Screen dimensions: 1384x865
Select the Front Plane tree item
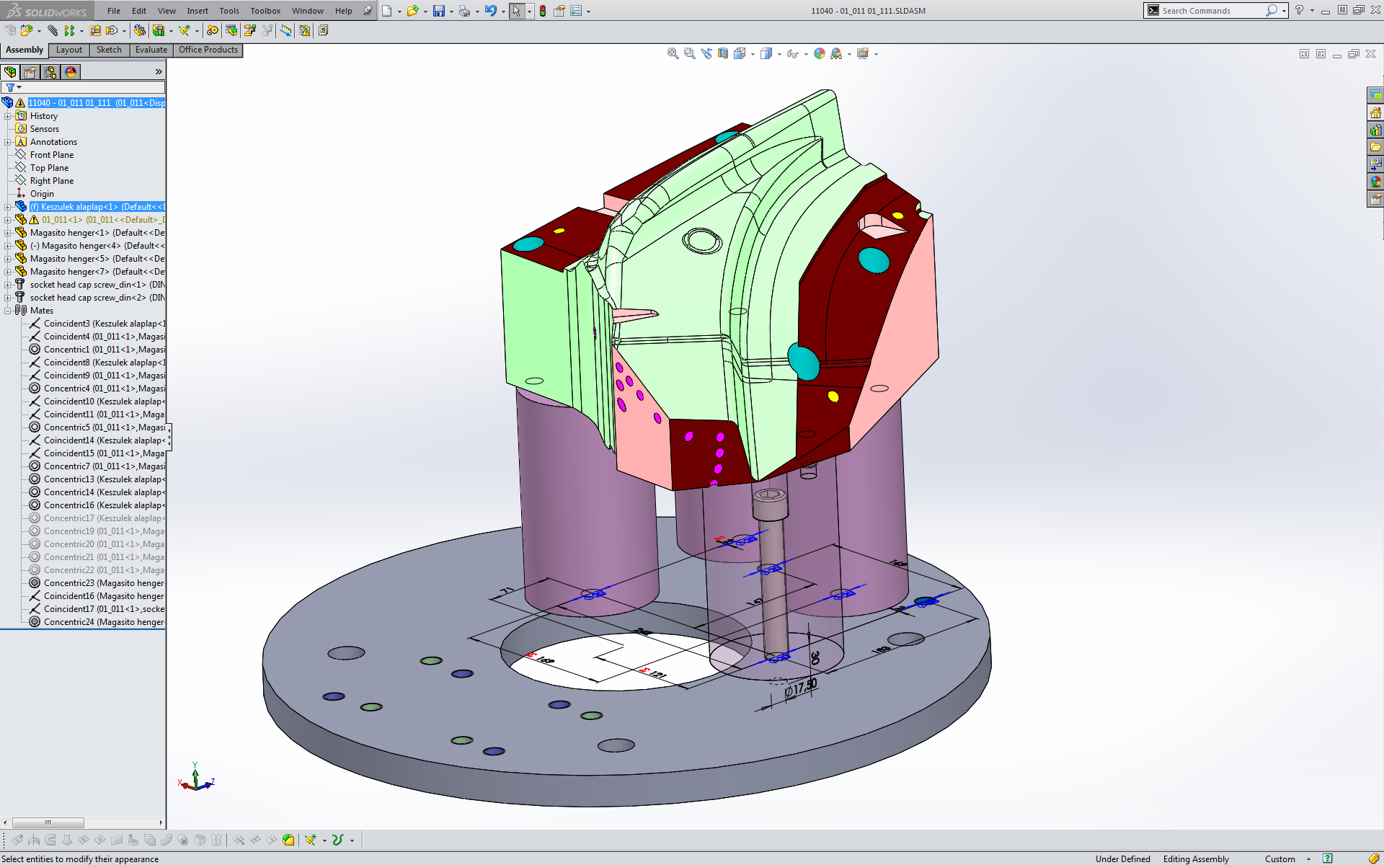coord(52,155)
